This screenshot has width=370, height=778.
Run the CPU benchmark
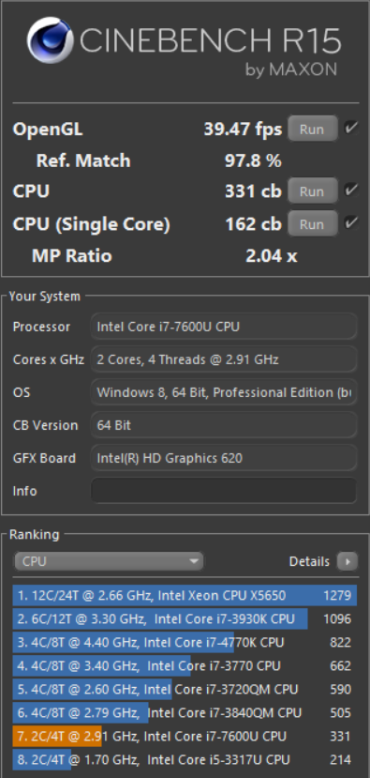(x=312, y=191)
